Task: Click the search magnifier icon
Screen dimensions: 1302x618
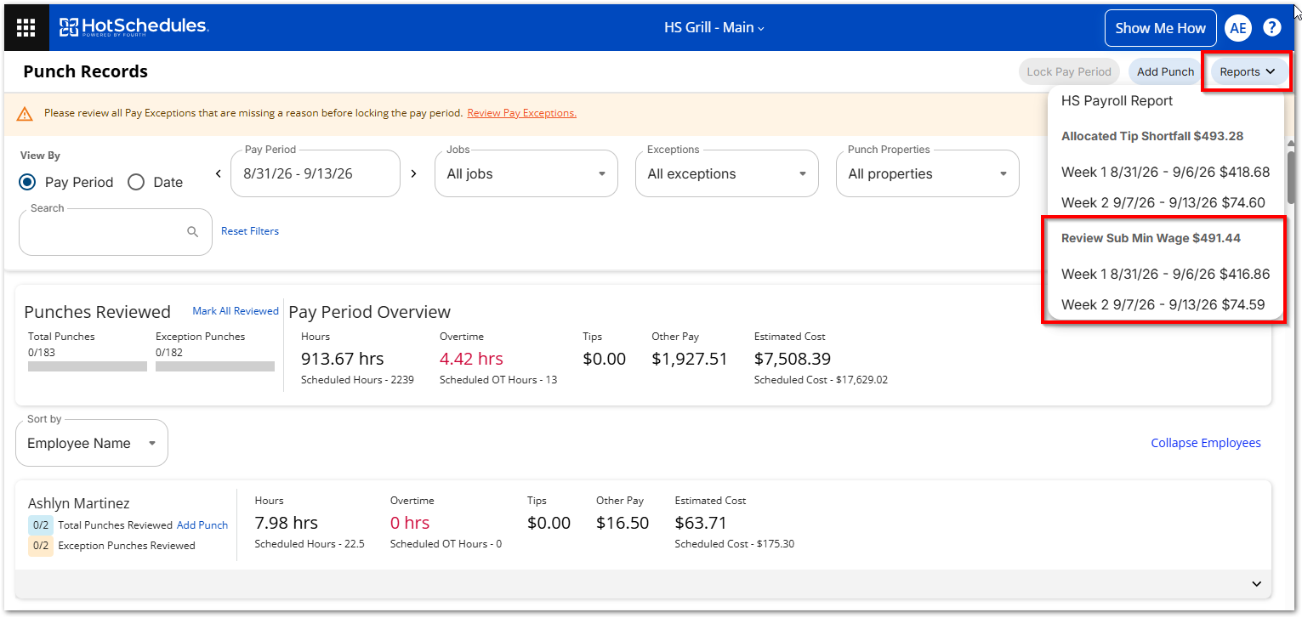Action: click(193, 231)
